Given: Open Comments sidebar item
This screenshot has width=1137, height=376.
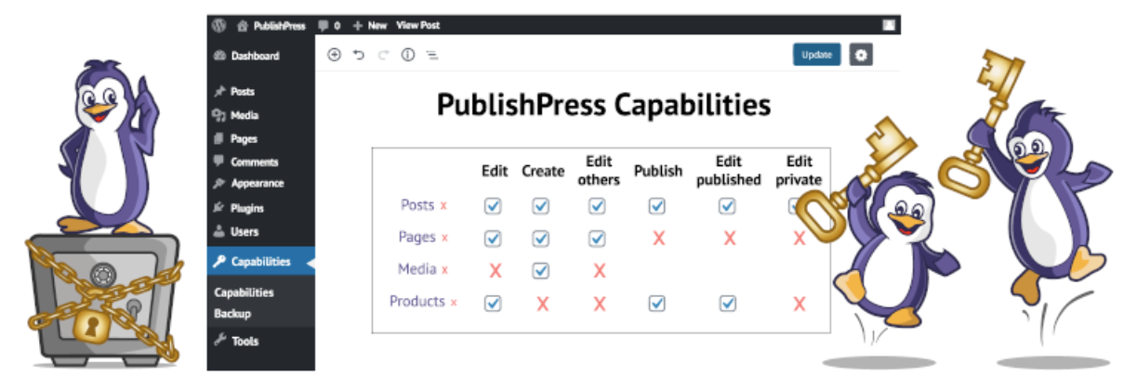Looking at the screenshot, I should (x=245, y=162).
